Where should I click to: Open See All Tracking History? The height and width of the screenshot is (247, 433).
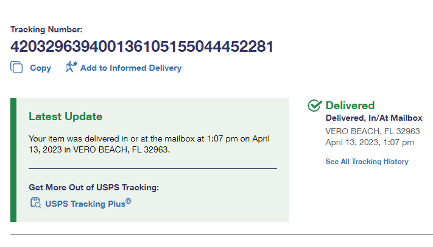367,162
